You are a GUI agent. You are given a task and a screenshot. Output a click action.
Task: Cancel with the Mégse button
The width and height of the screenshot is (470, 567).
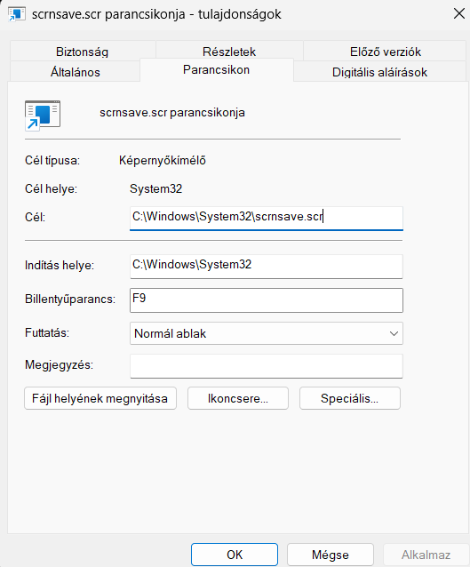(x=331, y=555)
